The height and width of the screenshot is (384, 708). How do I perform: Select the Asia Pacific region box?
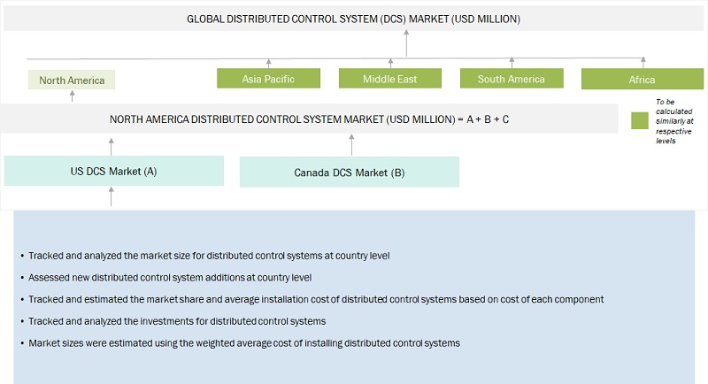tap(268, 79)
